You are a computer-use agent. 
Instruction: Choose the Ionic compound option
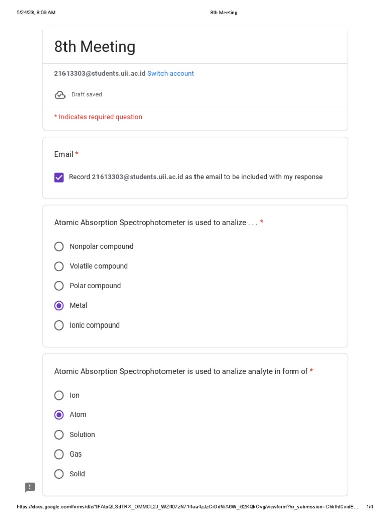pyautogui.click(x=59, y=326)
